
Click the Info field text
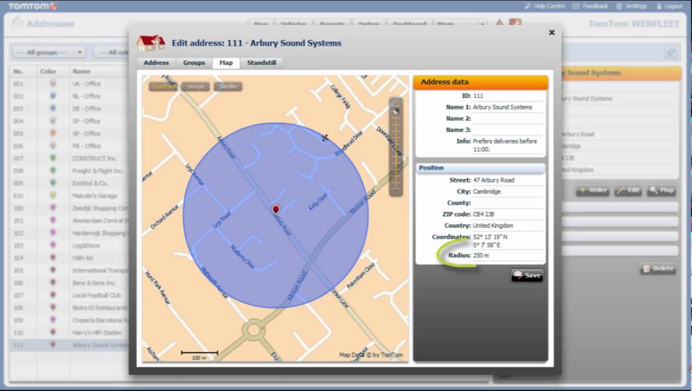point(505,145)
